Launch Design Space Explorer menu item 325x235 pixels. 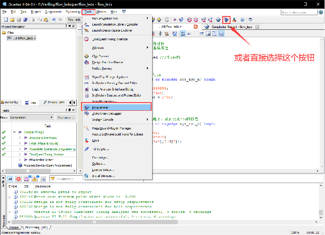[117, 30]
